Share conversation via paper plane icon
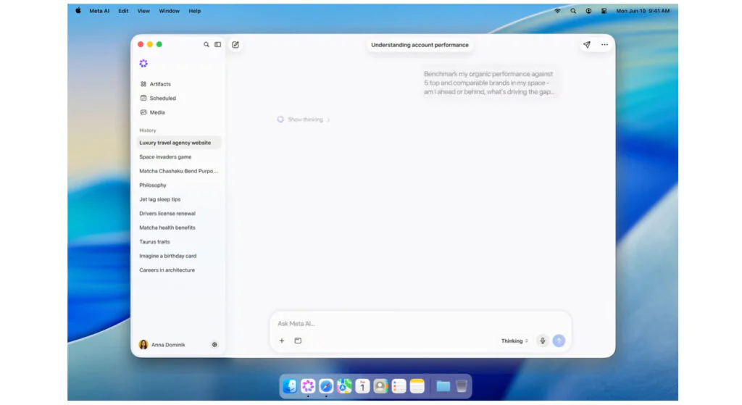The image size is (742, 405). point(587,44)
